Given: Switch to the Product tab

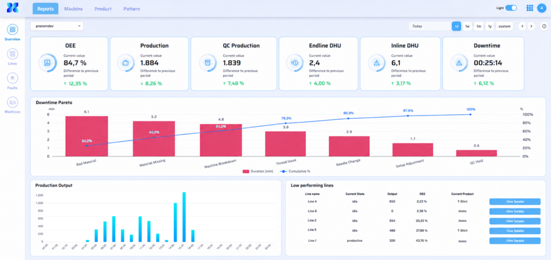Looking at the screenshot, I should pyautogui.click(x=103, y=9).
